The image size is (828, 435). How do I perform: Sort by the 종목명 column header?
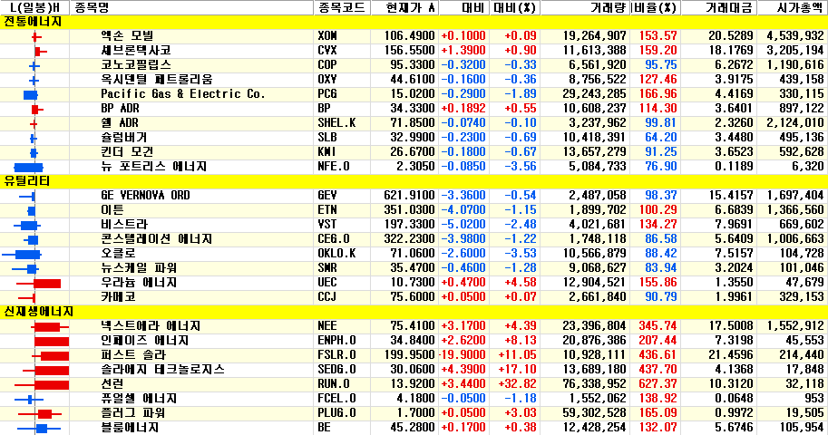point(191,7)
